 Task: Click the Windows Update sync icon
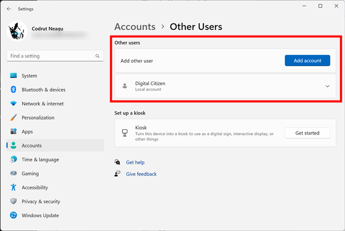[x=13, y=215]
